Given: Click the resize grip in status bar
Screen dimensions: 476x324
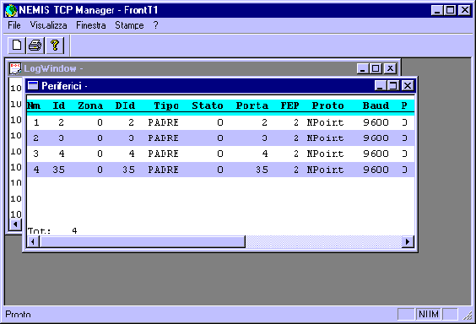Looking at the screenshot, I should (468, 316).
